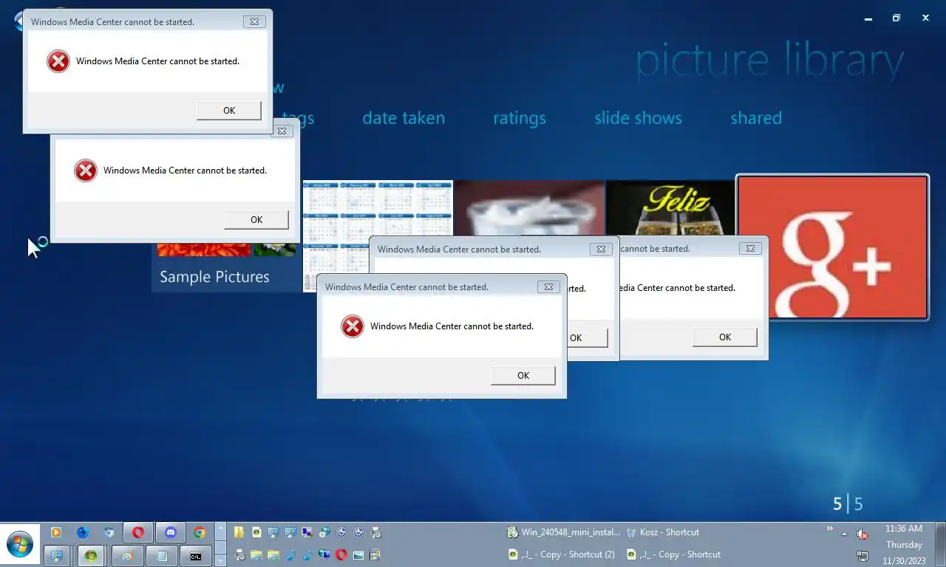Open the 'Kosz - Shortcut' item
This screenshot has height=567, width=946.
click(663, 532)
